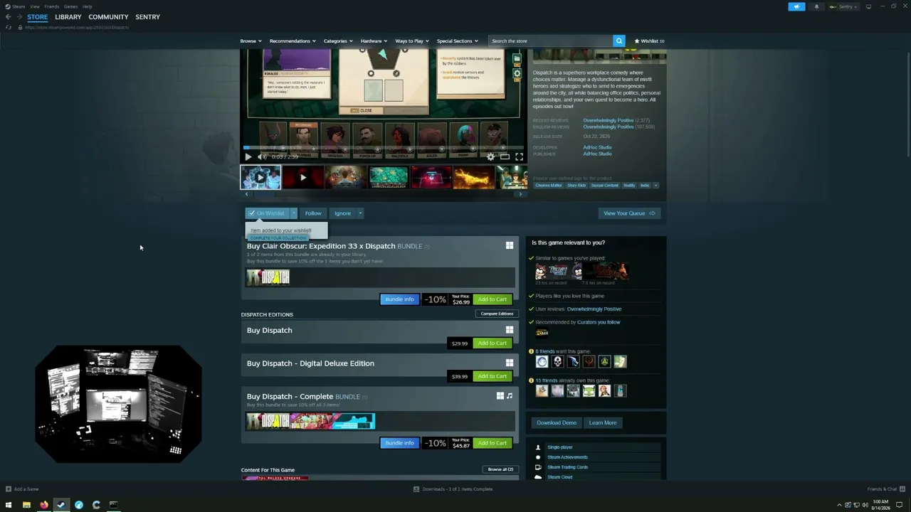This screenshot has height=512, width=911.
Task: Open terminal app from taskbar
Action: pos(113,505)
